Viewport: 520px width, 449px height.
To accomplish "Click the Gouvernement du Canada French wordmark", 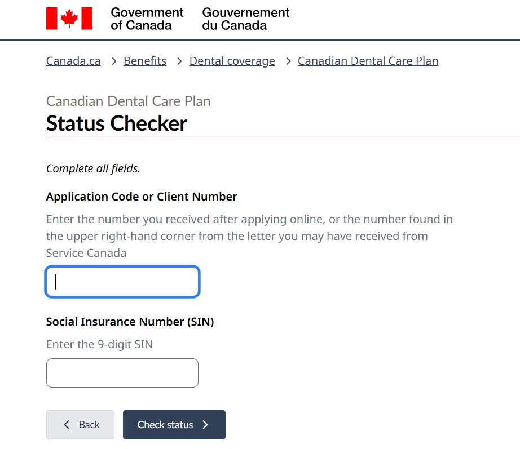I will point(246,19).
